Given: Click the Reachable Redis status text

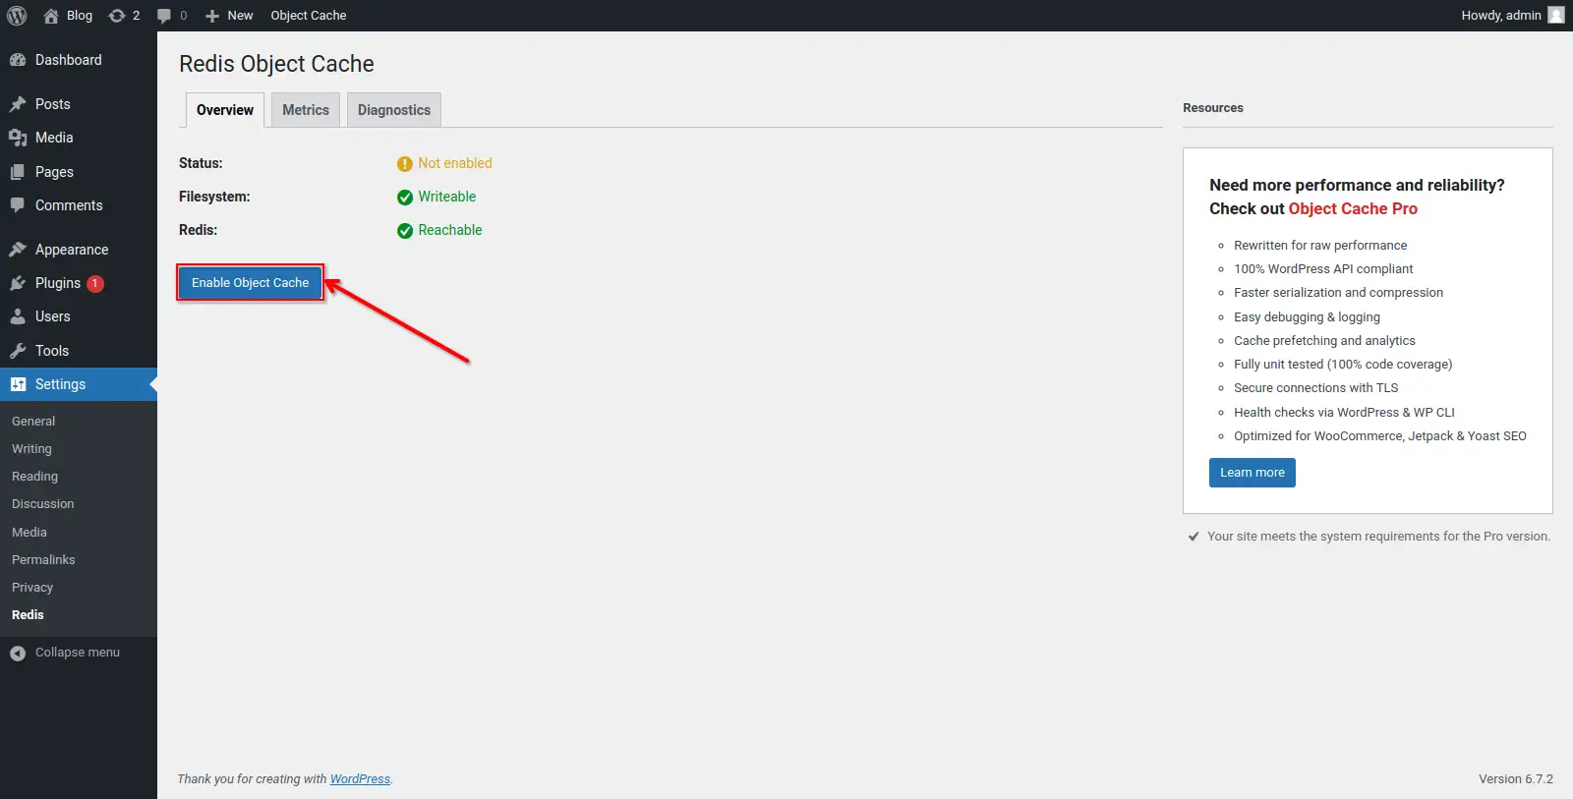Looking at the screenshot, I should [x=450, y=230].
